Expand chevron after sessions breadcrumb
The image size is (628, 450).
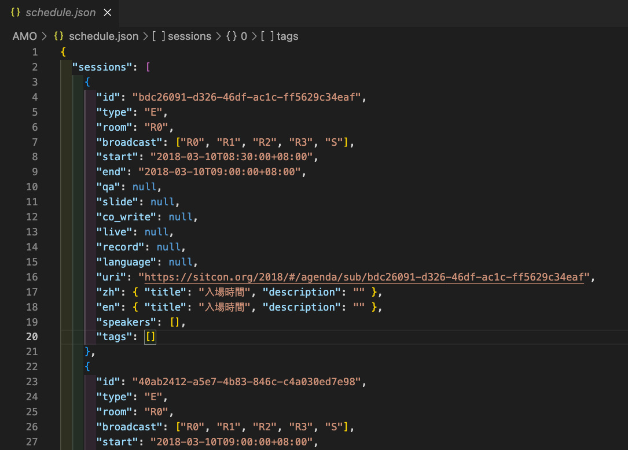pyautogui.click(x=218, y=36)
